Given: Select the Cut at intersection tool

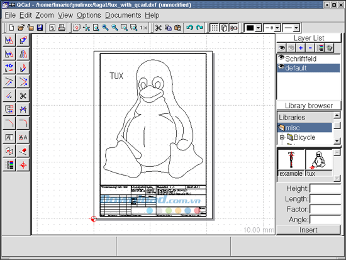Looking at the screenshot, I should pyautogui.click(x=23, y=109).
